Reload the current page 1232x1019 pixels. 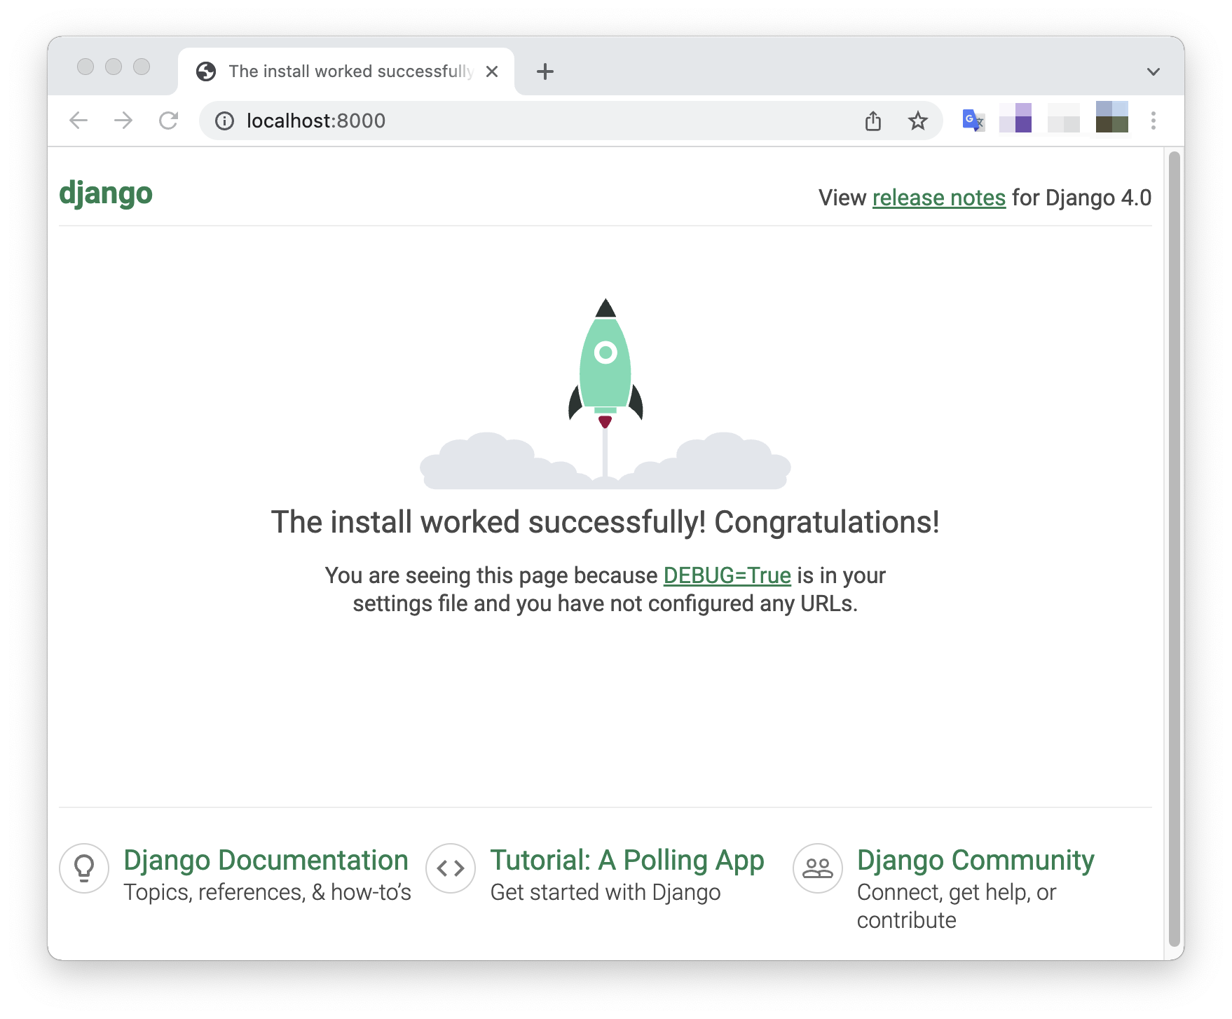pos(168,120)
